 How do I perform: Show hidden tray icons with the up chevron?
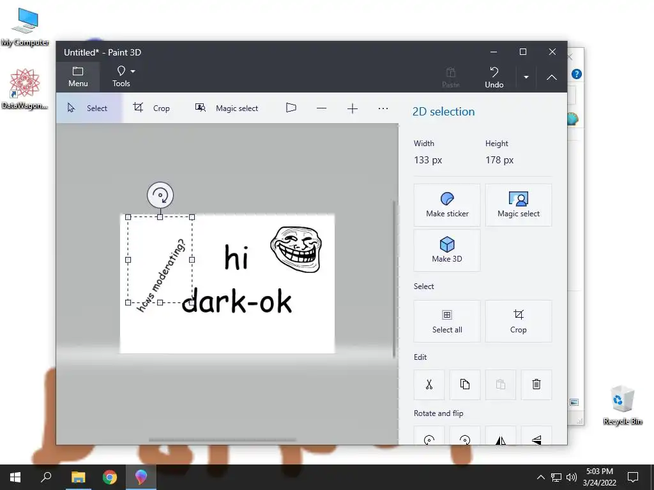coord(540,477)
